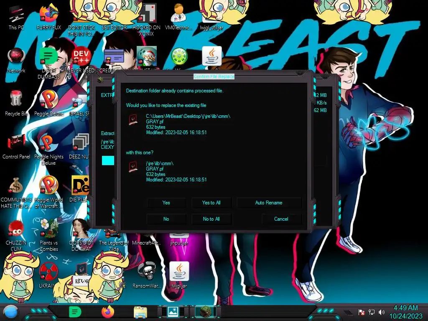428x321 pixels.
Task: Click 'Destination folder already contains processed file.' text
Action: [175, 91]
